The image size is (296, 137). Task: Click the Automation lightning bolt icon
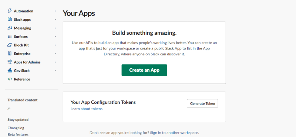[10, 11]
